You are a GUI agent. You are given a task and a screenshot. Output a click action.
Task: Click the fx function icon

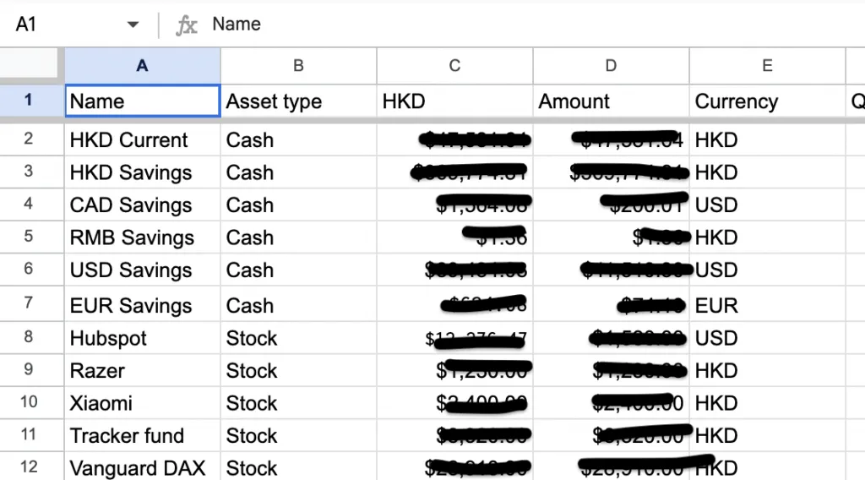(x=186, y=25)
